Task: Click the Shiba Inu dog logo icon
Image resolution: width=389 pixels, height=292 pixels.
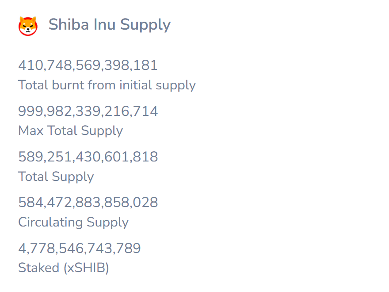Action: pyautogui.click(x=28, y=26)
